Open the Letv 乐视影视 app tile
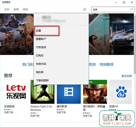 (x=16, y=92)
